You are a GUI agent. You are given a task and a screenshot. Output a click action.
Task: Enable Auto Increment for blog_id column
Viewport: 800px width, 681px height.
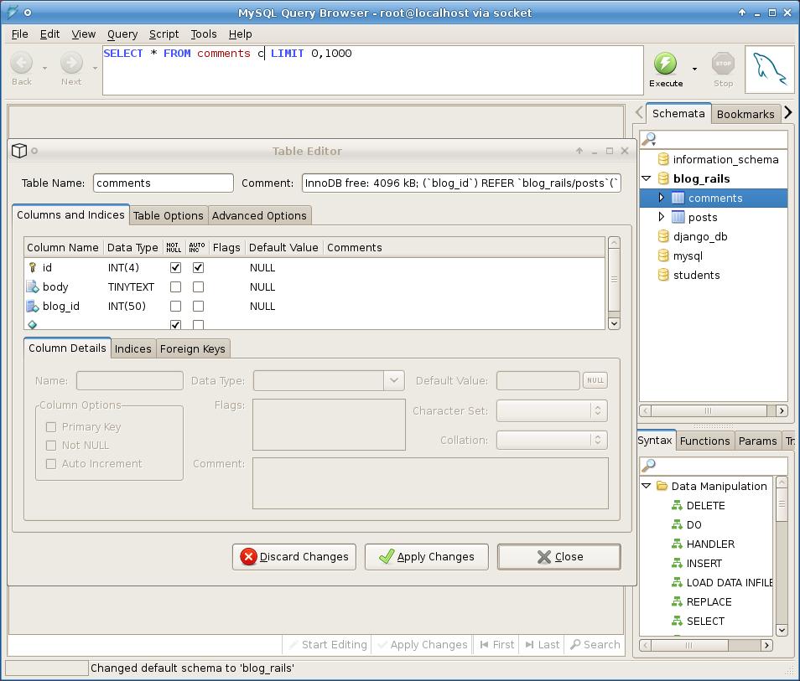pyautogui.click(x=199, y=307)
